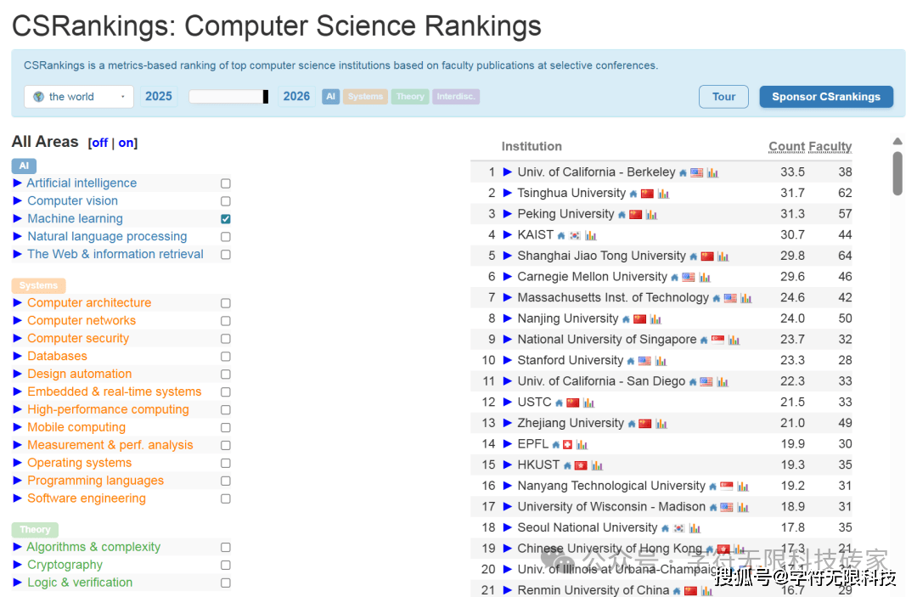
Task: Open the 'the world' region dropdown
Action: [79, 97]
